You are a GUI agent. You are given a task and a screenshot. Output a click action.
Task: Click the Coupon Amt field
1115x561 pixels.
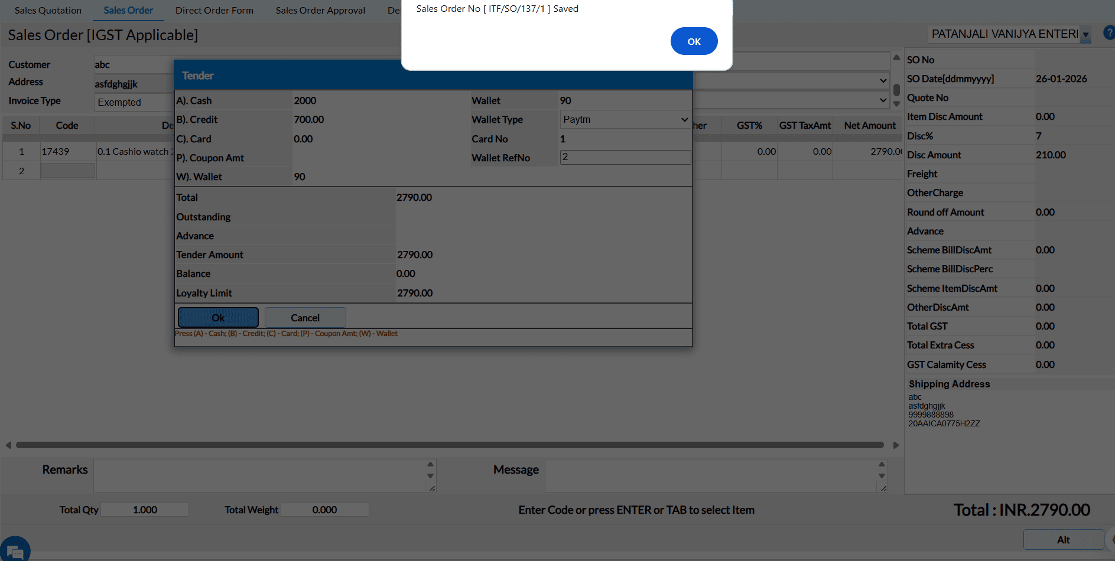point(381,158)
